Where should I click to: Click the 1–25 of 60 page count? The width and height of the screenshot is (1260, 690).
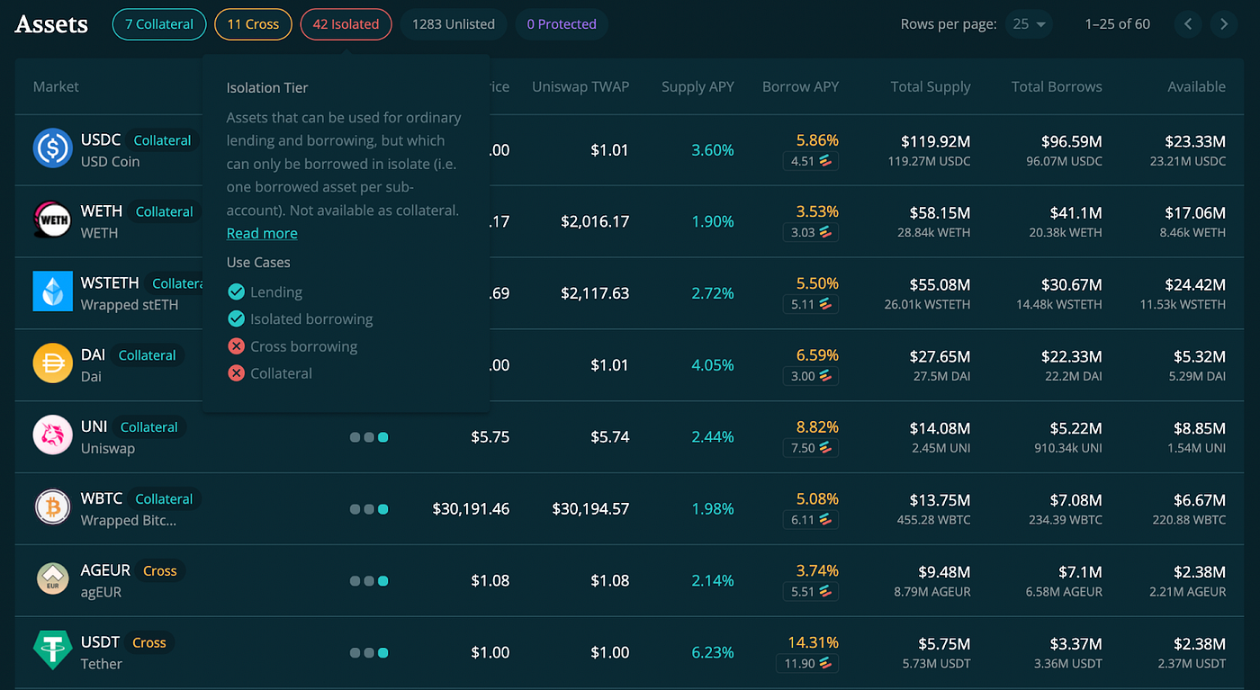(1118, 24)
